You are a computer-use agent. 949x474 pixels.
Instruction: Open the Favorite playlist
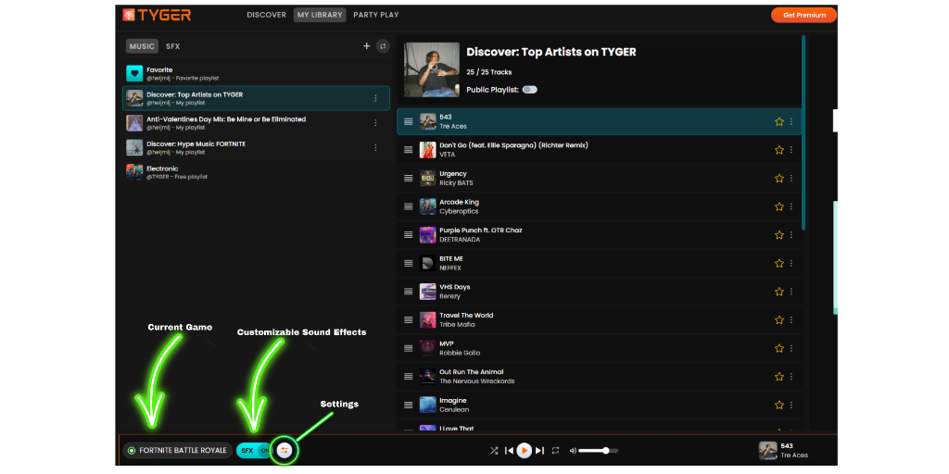(x=256, y=74)
